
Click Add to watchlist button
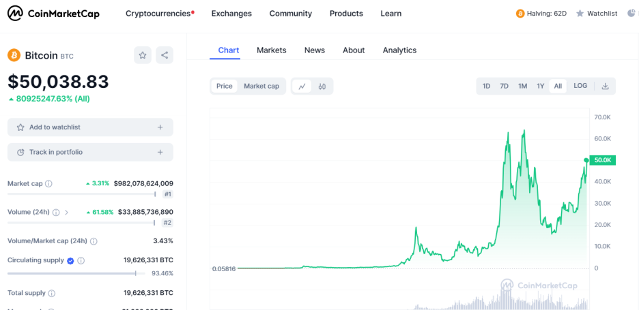91,127
